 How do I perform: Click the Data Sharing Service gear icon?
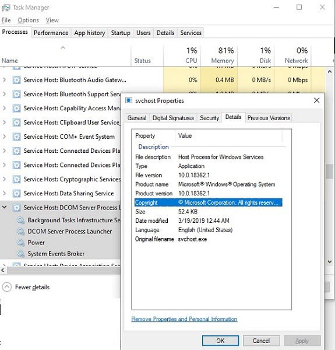(x=16, y=193)
